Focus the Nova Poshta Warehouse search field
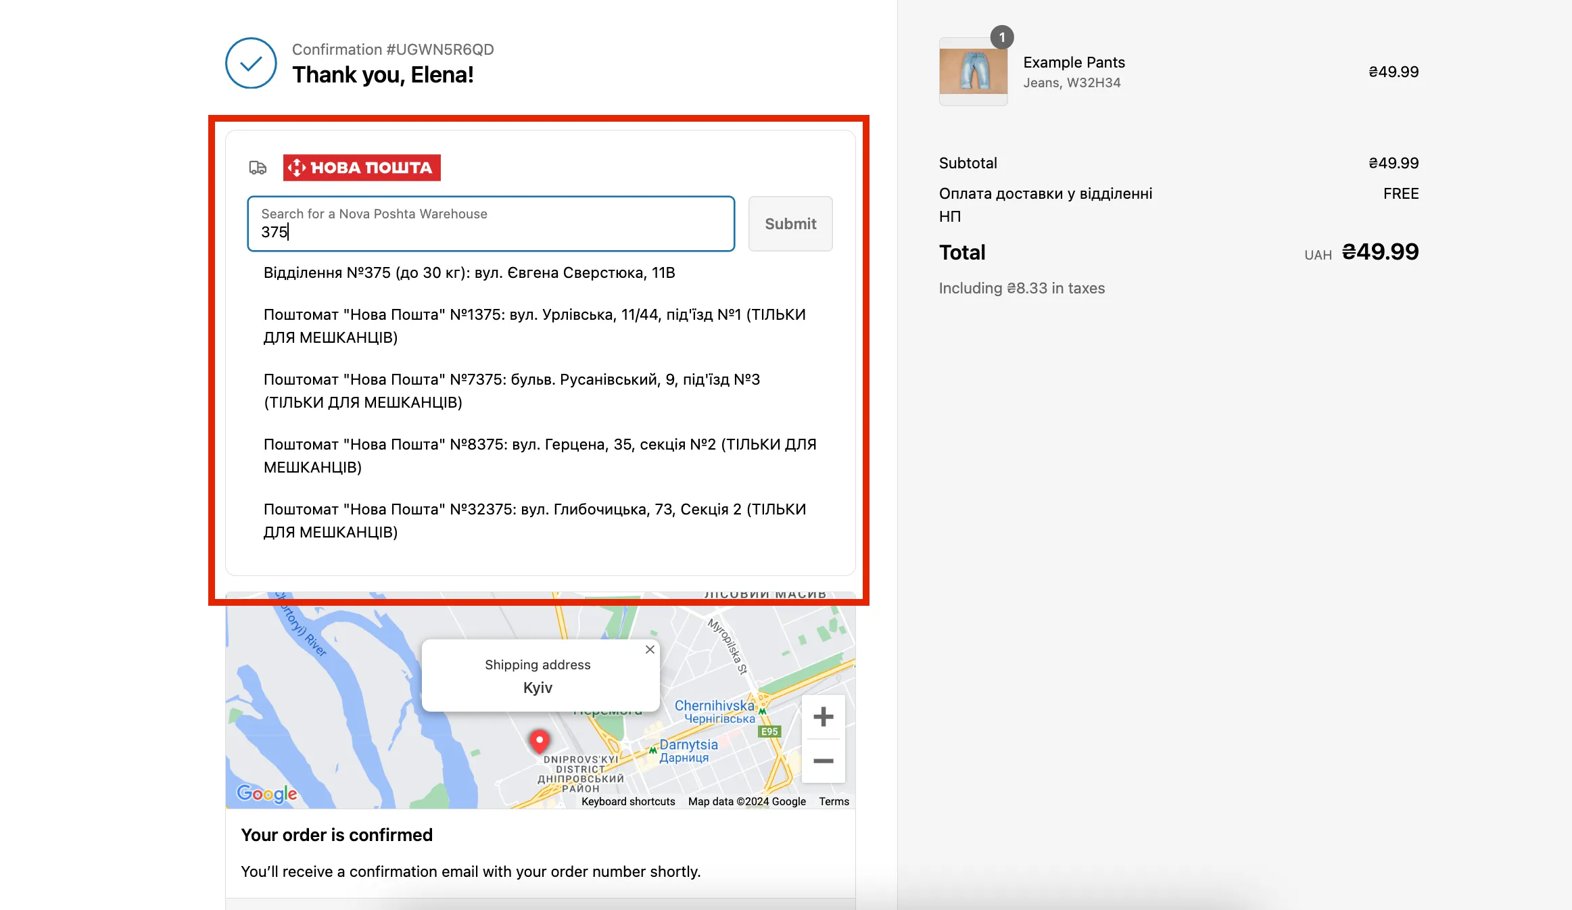Image resolution: width=1572 pixels, height=910 pixels. (491, 224)
